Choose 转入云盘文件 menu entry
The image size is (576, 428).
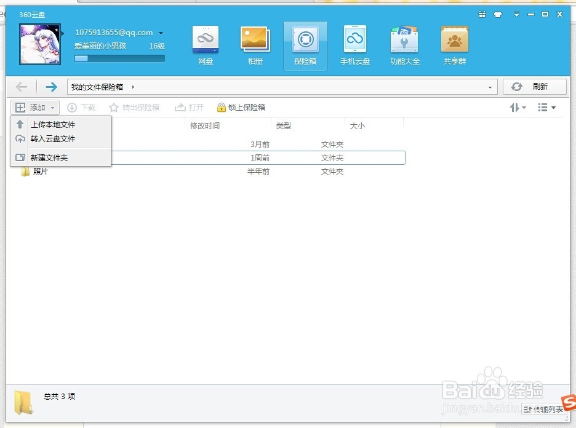pos(52,138)
